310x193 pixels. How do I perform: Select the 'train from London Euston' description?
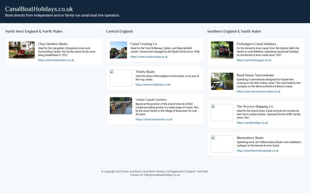point(269,114)
